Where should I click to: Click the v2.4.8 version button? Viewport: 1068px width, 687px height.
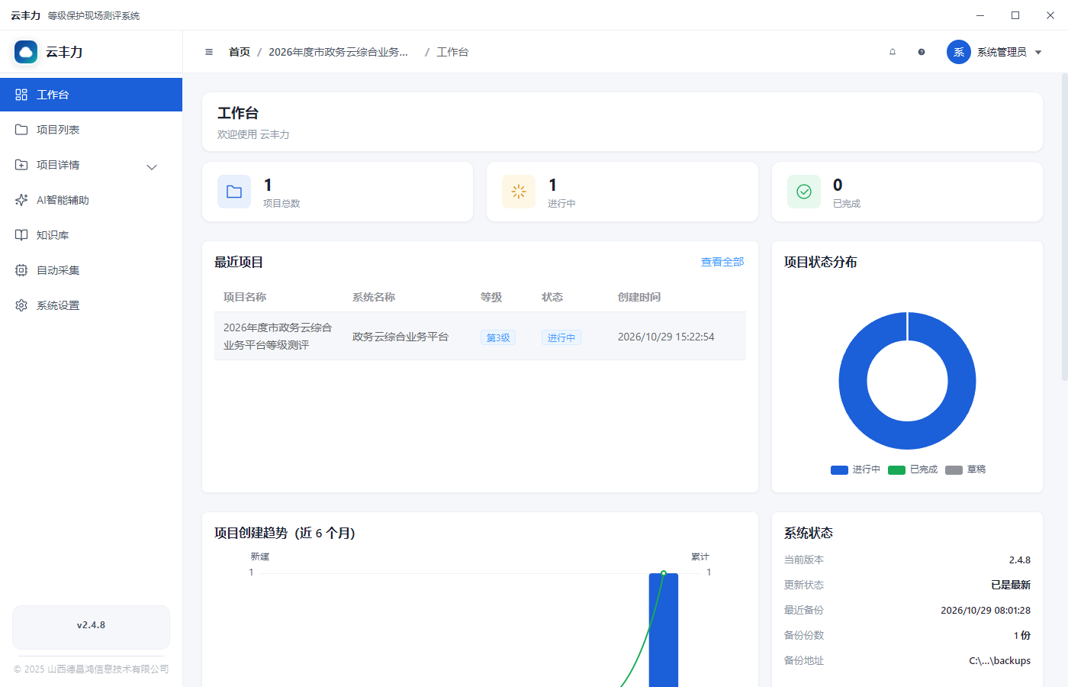[x=91, y=627]
